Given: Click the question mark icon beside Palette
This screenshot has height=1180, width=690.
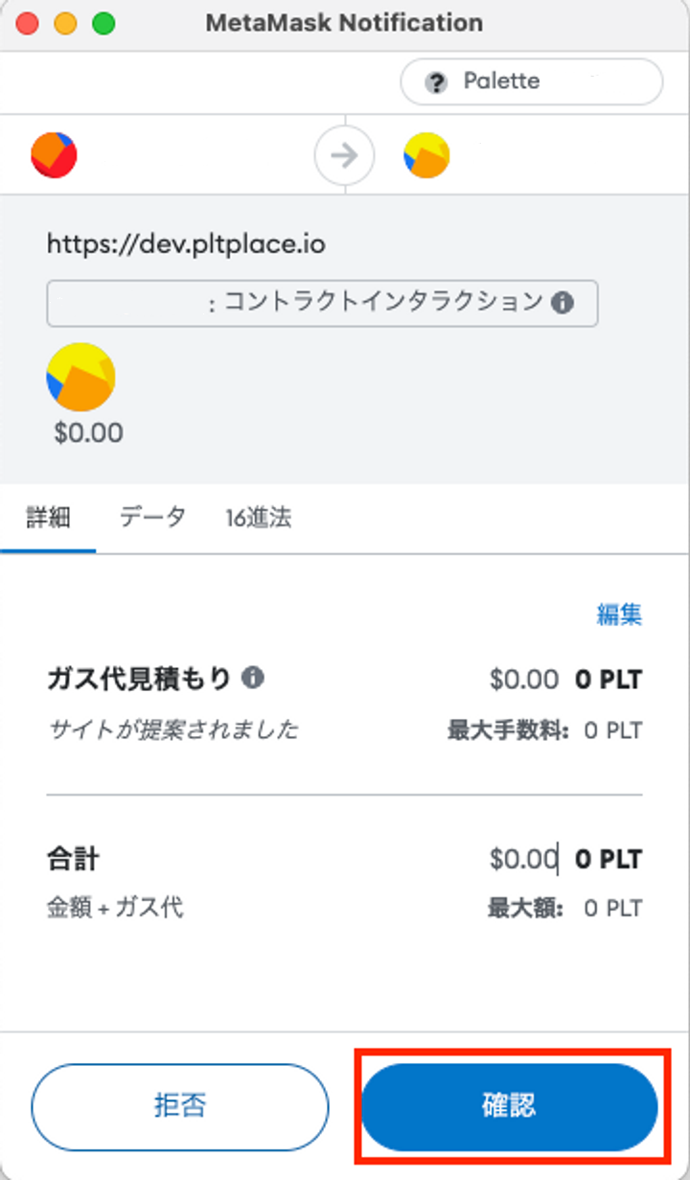Looking at the screenshot, I should click(x=437, y=82).
